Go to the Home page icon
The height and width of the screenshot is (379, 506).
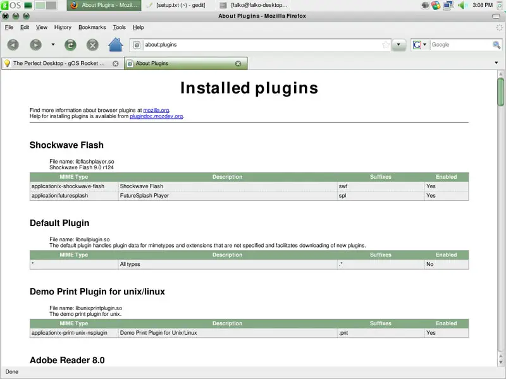116,44
